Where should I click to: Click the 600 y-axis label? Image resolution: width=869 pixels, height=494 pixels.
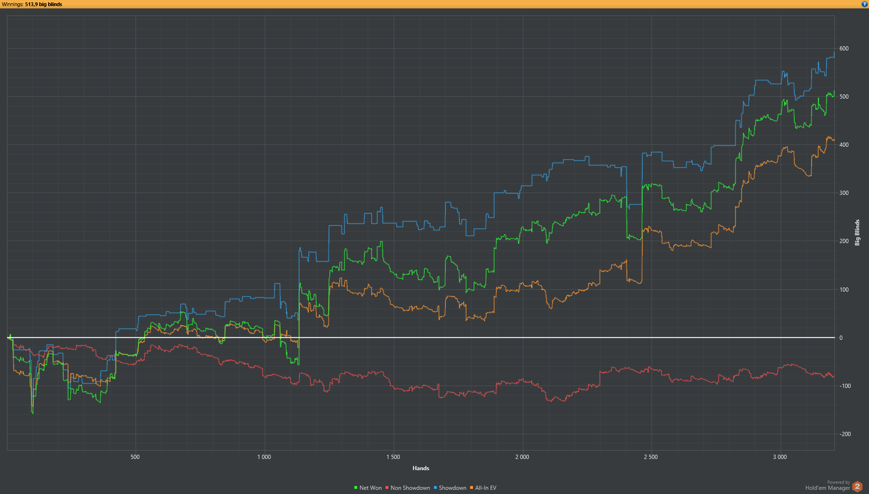point(844,49)
